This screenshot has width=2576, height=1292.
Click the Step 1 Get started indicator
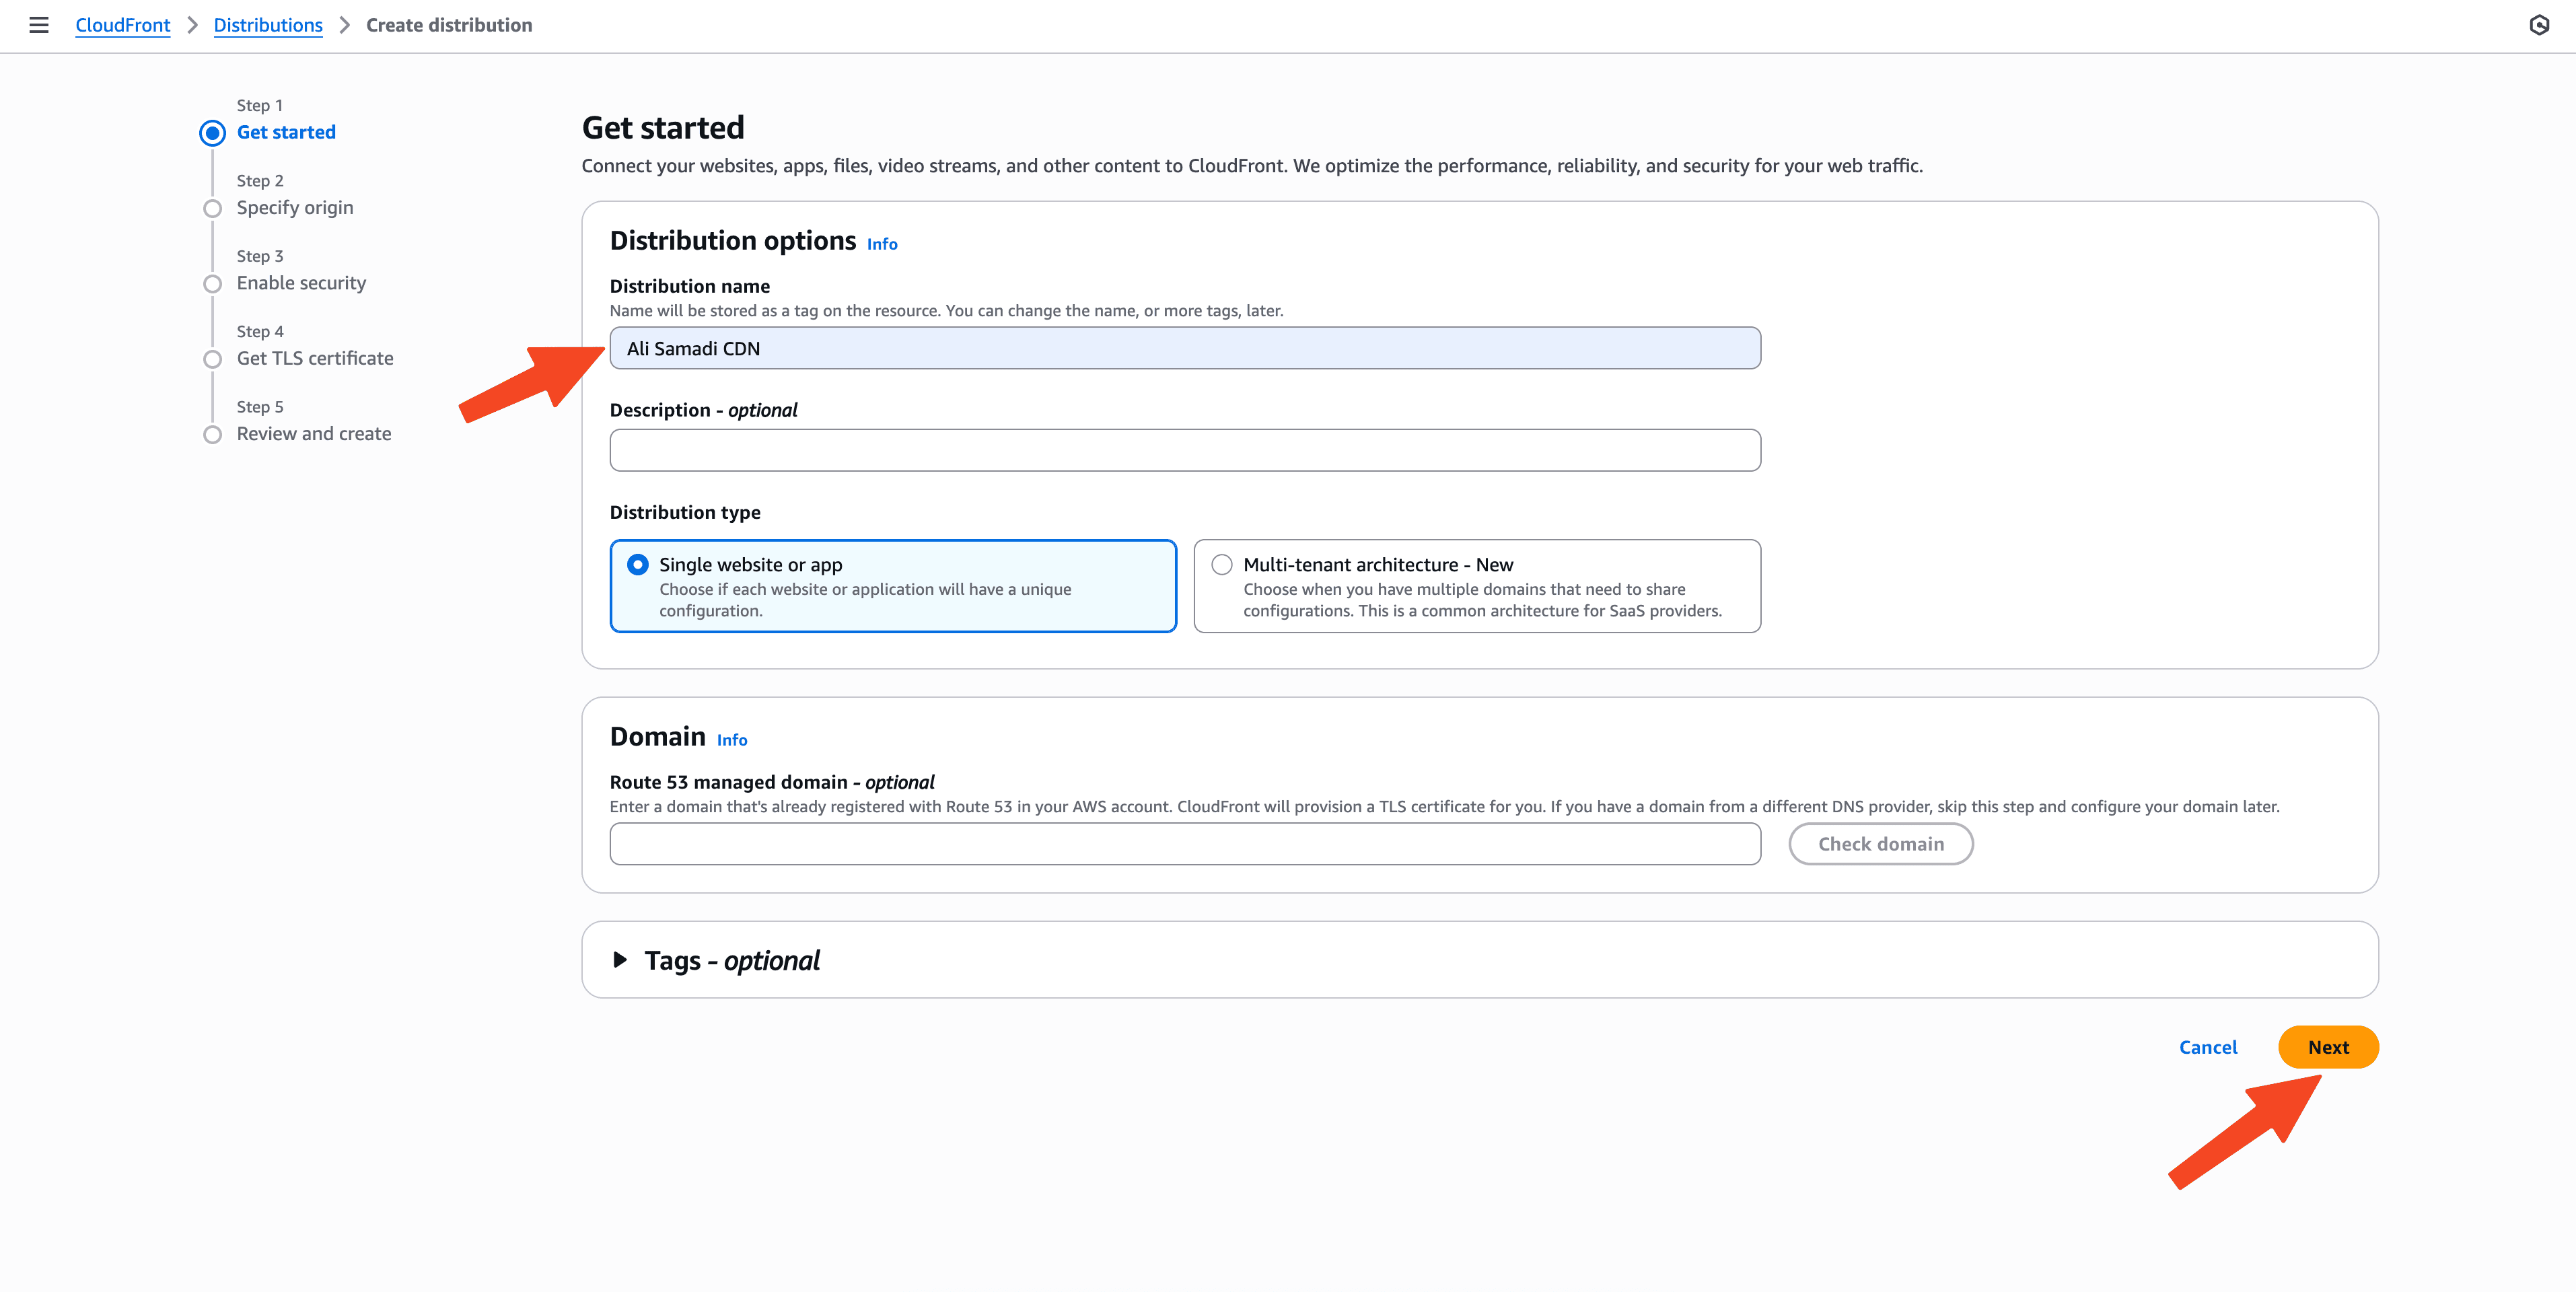(x=212, y=133)
